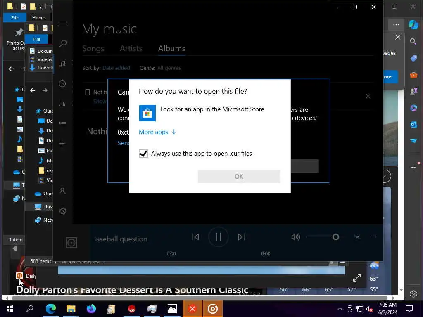Dismiss the notification with its X
The width and height of the screenshot is (423, 317).
368,96
